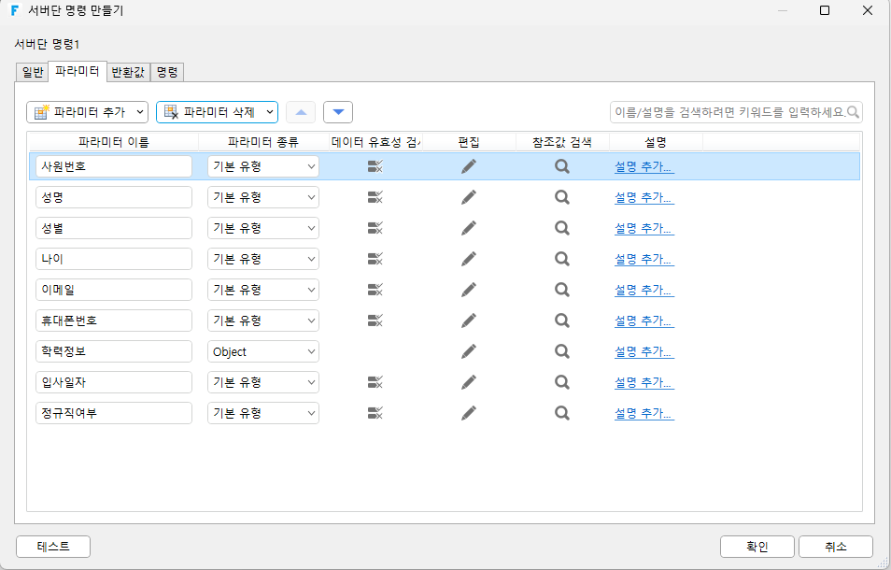The width and height of the screenshot is (891, 570).
Task: Search reference values for 휴대폰번호 row
Action: tap(562, 321)
